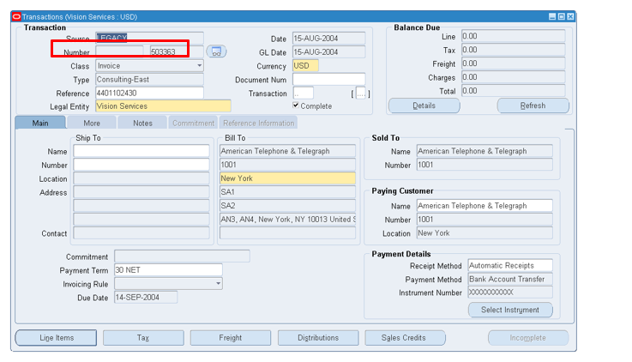Click Select Instrument button
632x362 pixels.
coord(510,310)
